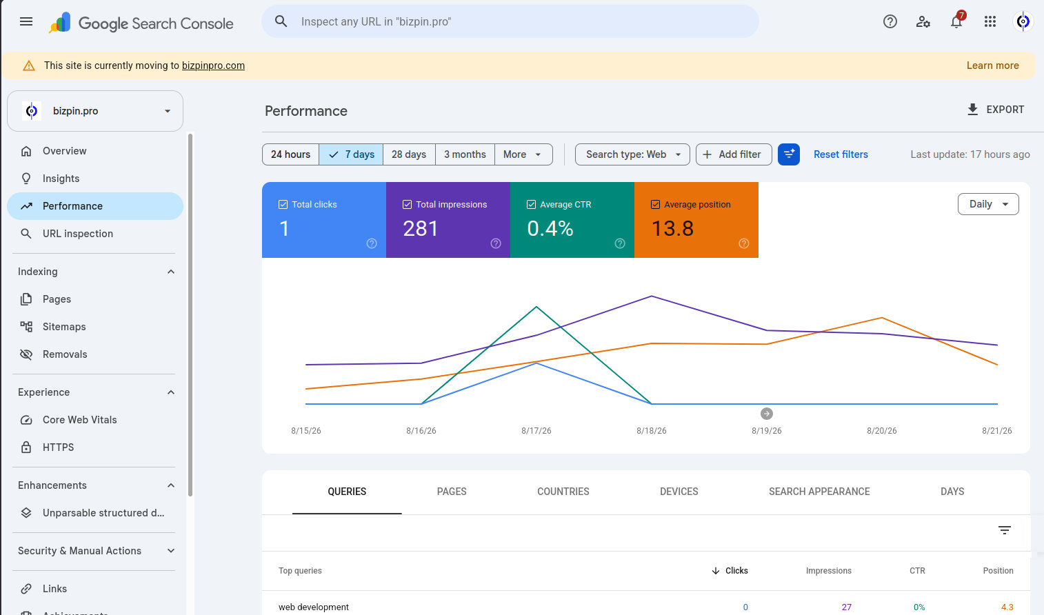Viewport: 1044px width, 615px height.
Task: Select the 28 days date range
Action: point(409,154)
